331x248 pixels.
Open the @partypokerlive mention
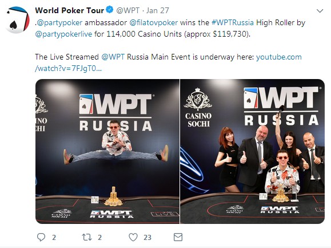point(63,34)
